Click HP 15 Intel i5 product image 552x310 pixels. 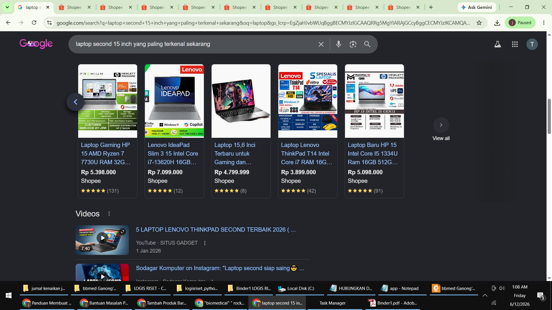coord(374,101)
